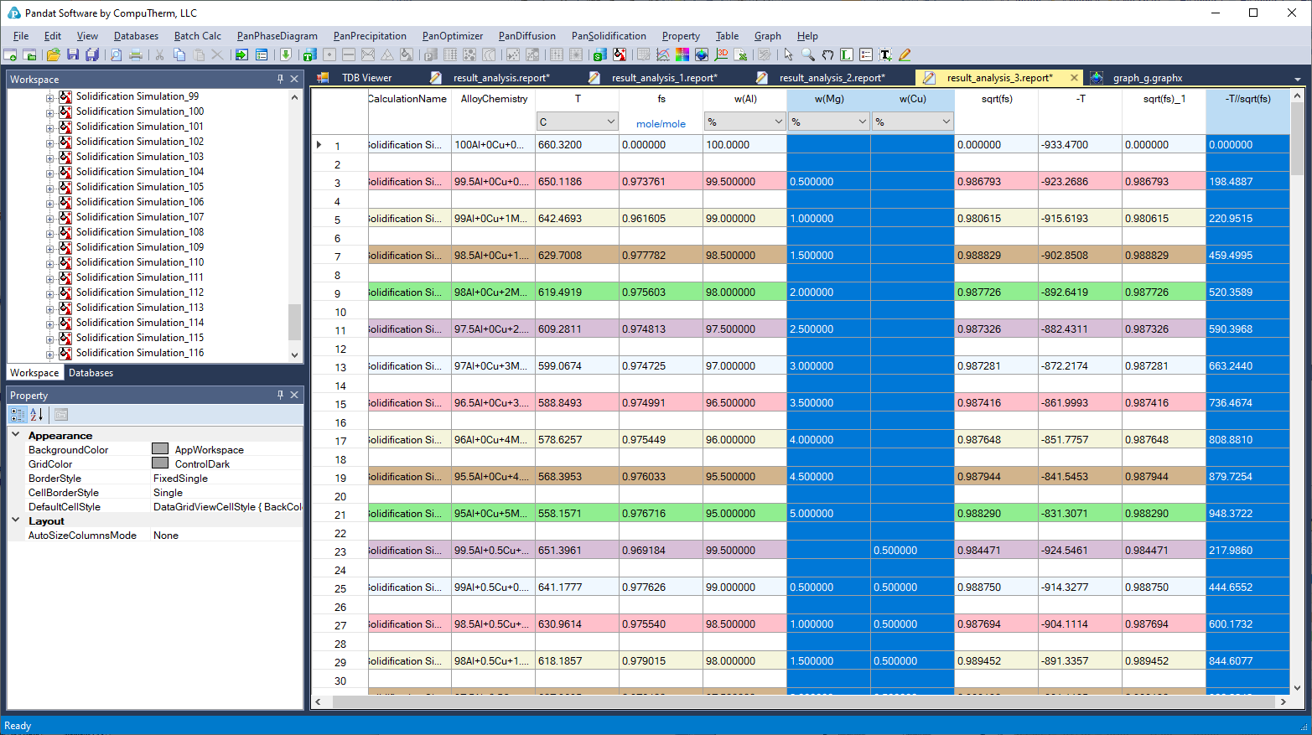Click the Save All toolbar icon

tap(92, 54)
